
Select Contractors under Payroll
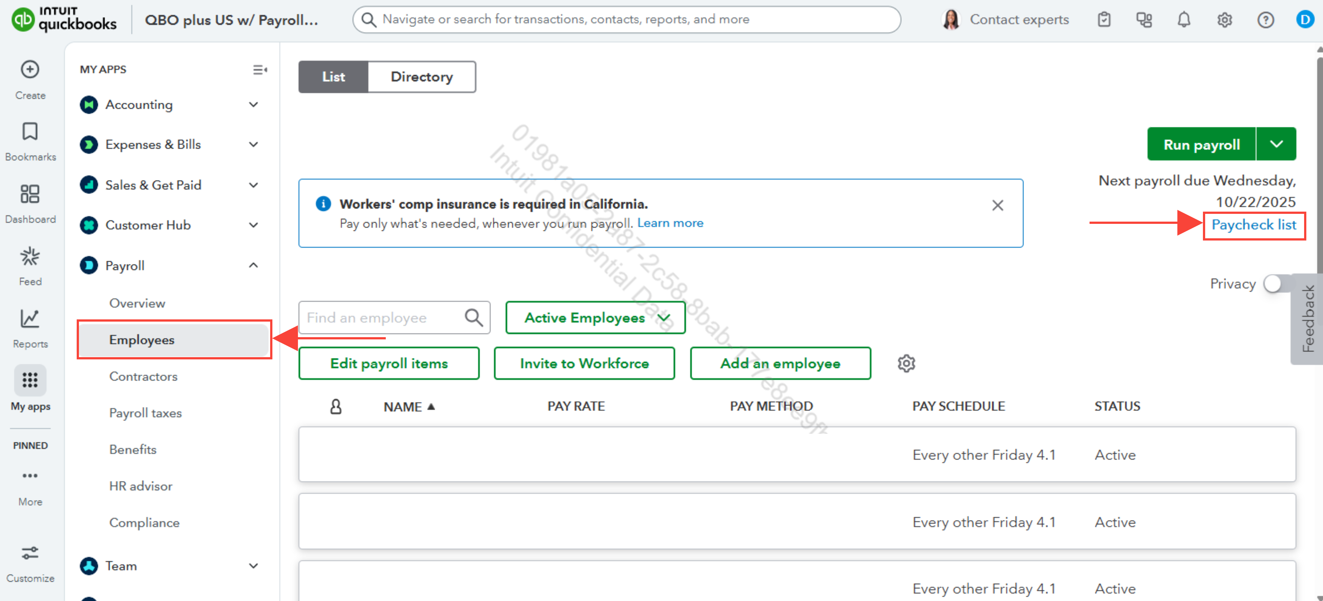(x=143, y=376)
